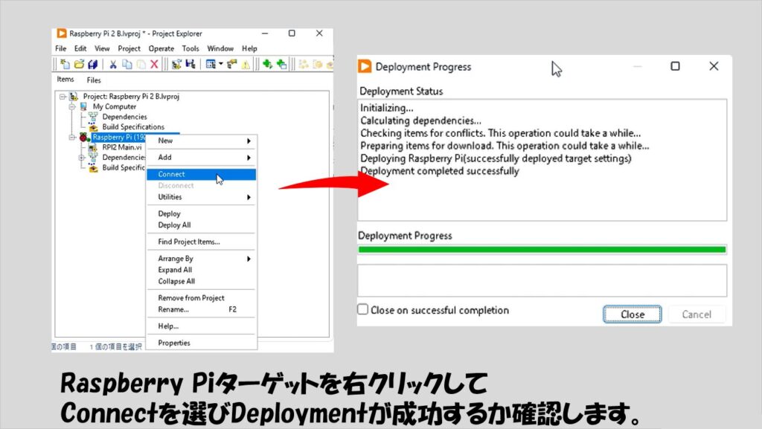The width and height of the screenshot is (762, 429).
Task: Open the New submenu in context menu
Action: 202,141
